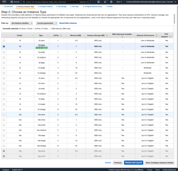
Task: Go to the 6. Configure Security Group tab
Action: tap(92, 6)
